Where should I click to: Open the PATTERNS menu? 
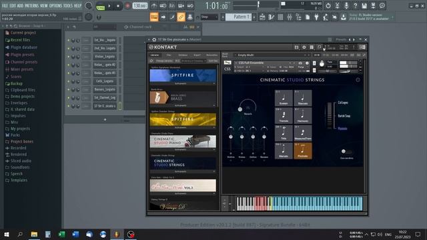point(31,5)
